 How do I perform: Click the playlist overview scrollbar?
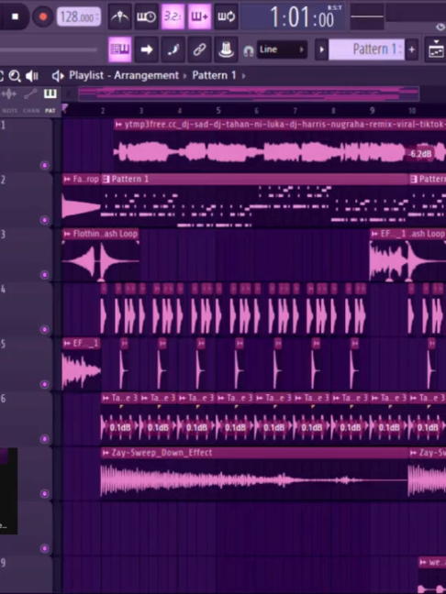pyautogui.click(x=249, y=93)
